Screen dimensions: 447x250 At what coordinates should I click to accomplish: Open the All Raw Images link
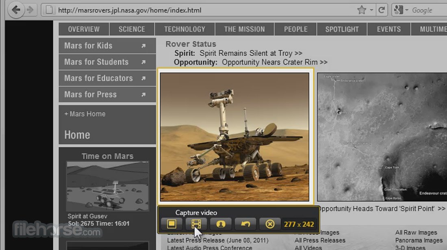(x=416, y=233)
